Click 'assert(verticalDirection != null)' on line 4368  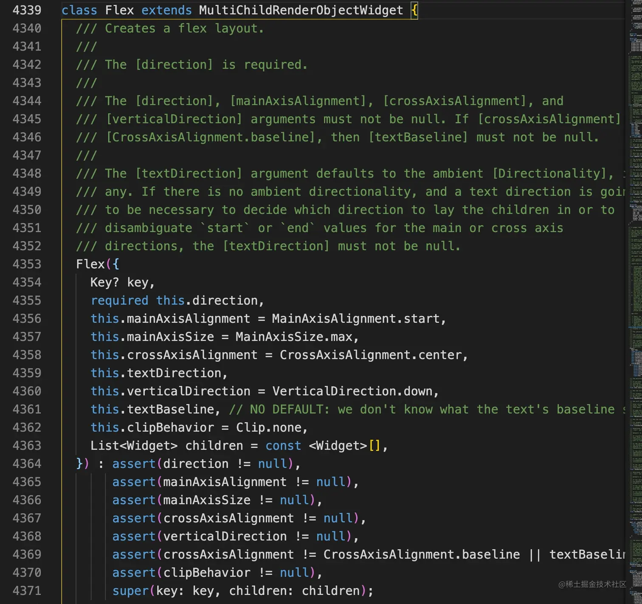[x=232, y=536]
